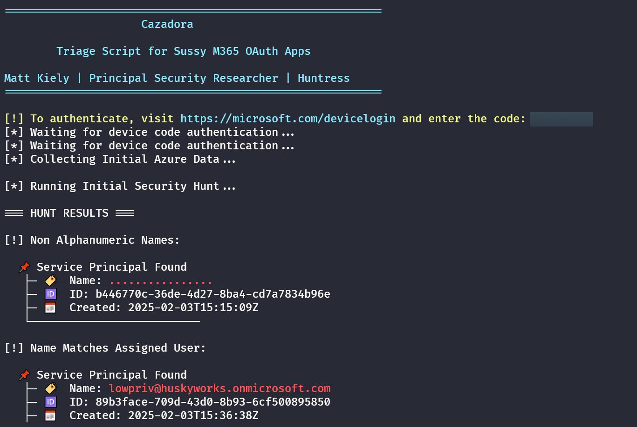Click the HUNT RESULTS section header

pyautogui.click(x=69, y=213)
